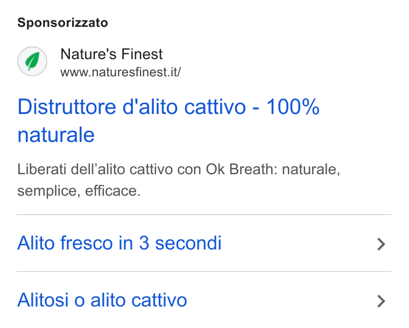Tap the arrow beside Alitosi row
The height and width of the screenshot is (328, 409).
[x=382, y=301]
